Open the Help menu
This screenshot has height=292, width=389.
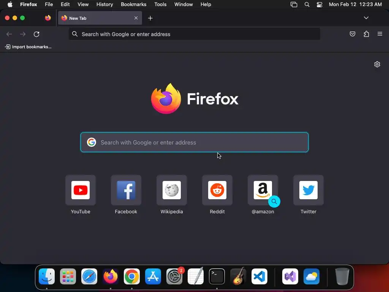tap(206, 5)
